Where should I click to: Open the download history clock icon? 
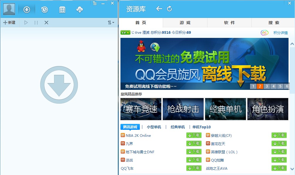pyautogui.click(x=45, y=10)
